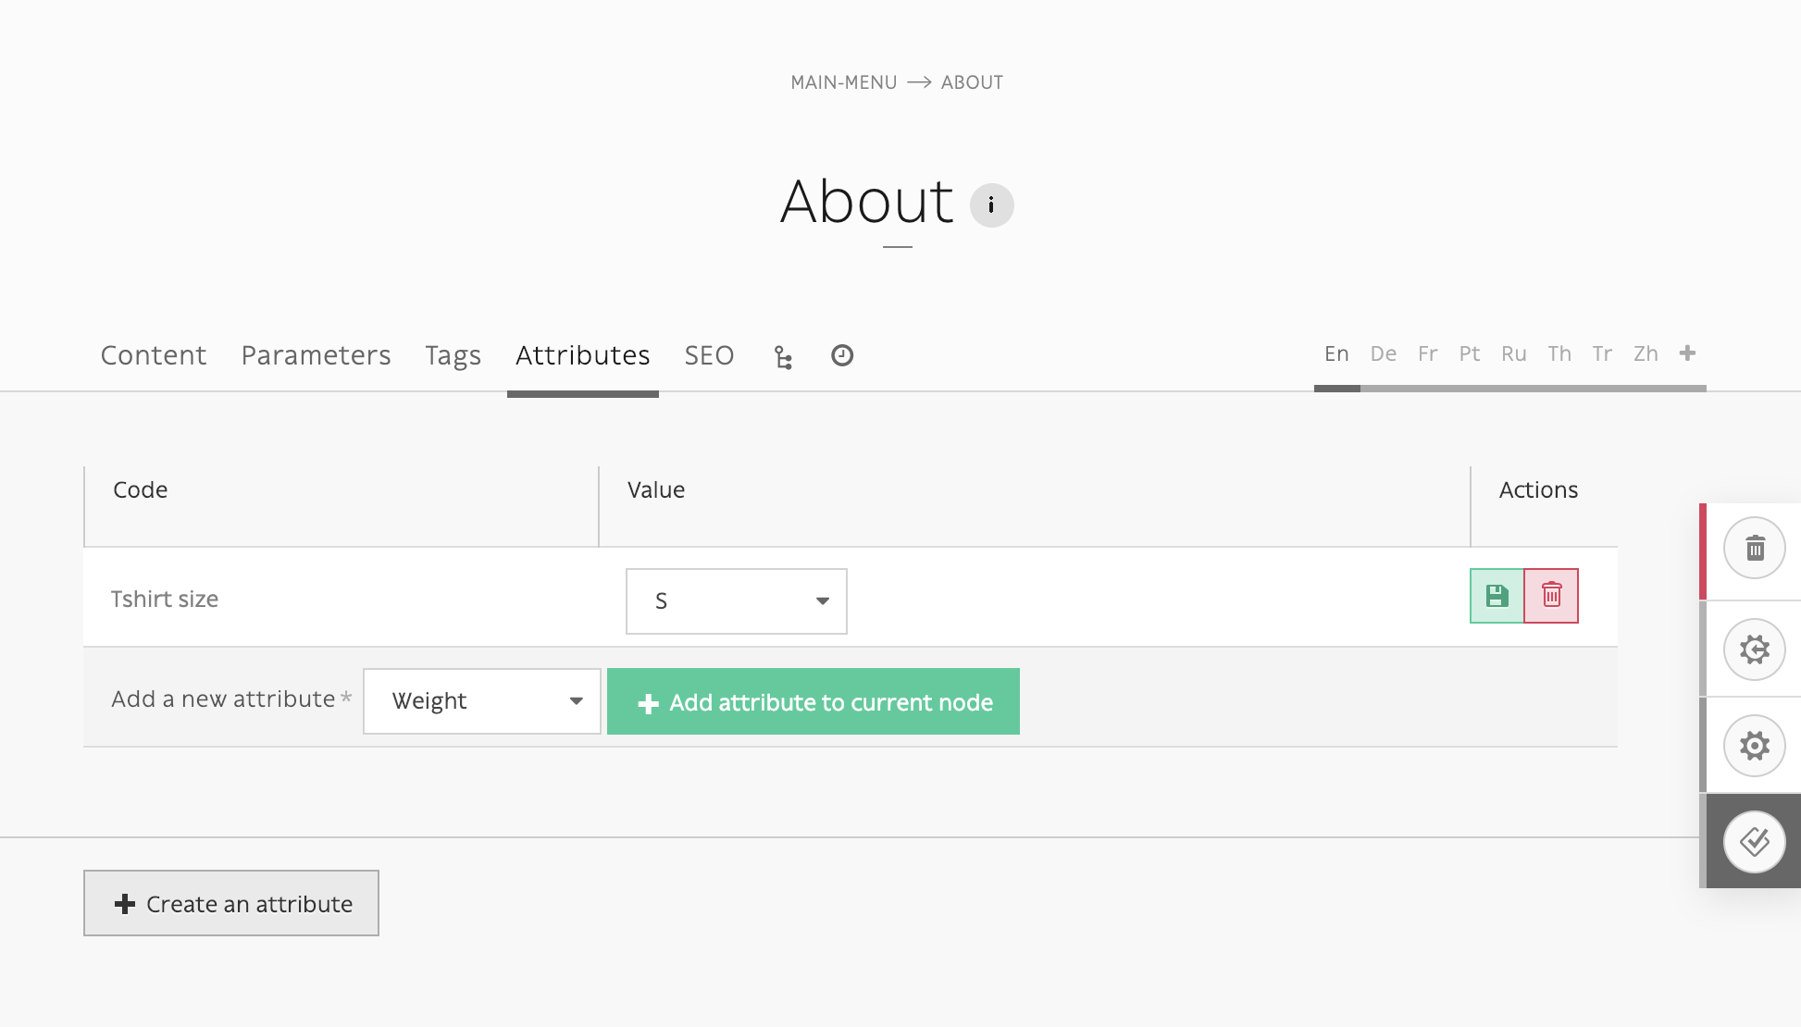1801x1027 pixels.
Task: Switch to the Parameters tab
Action: point(316,355)
